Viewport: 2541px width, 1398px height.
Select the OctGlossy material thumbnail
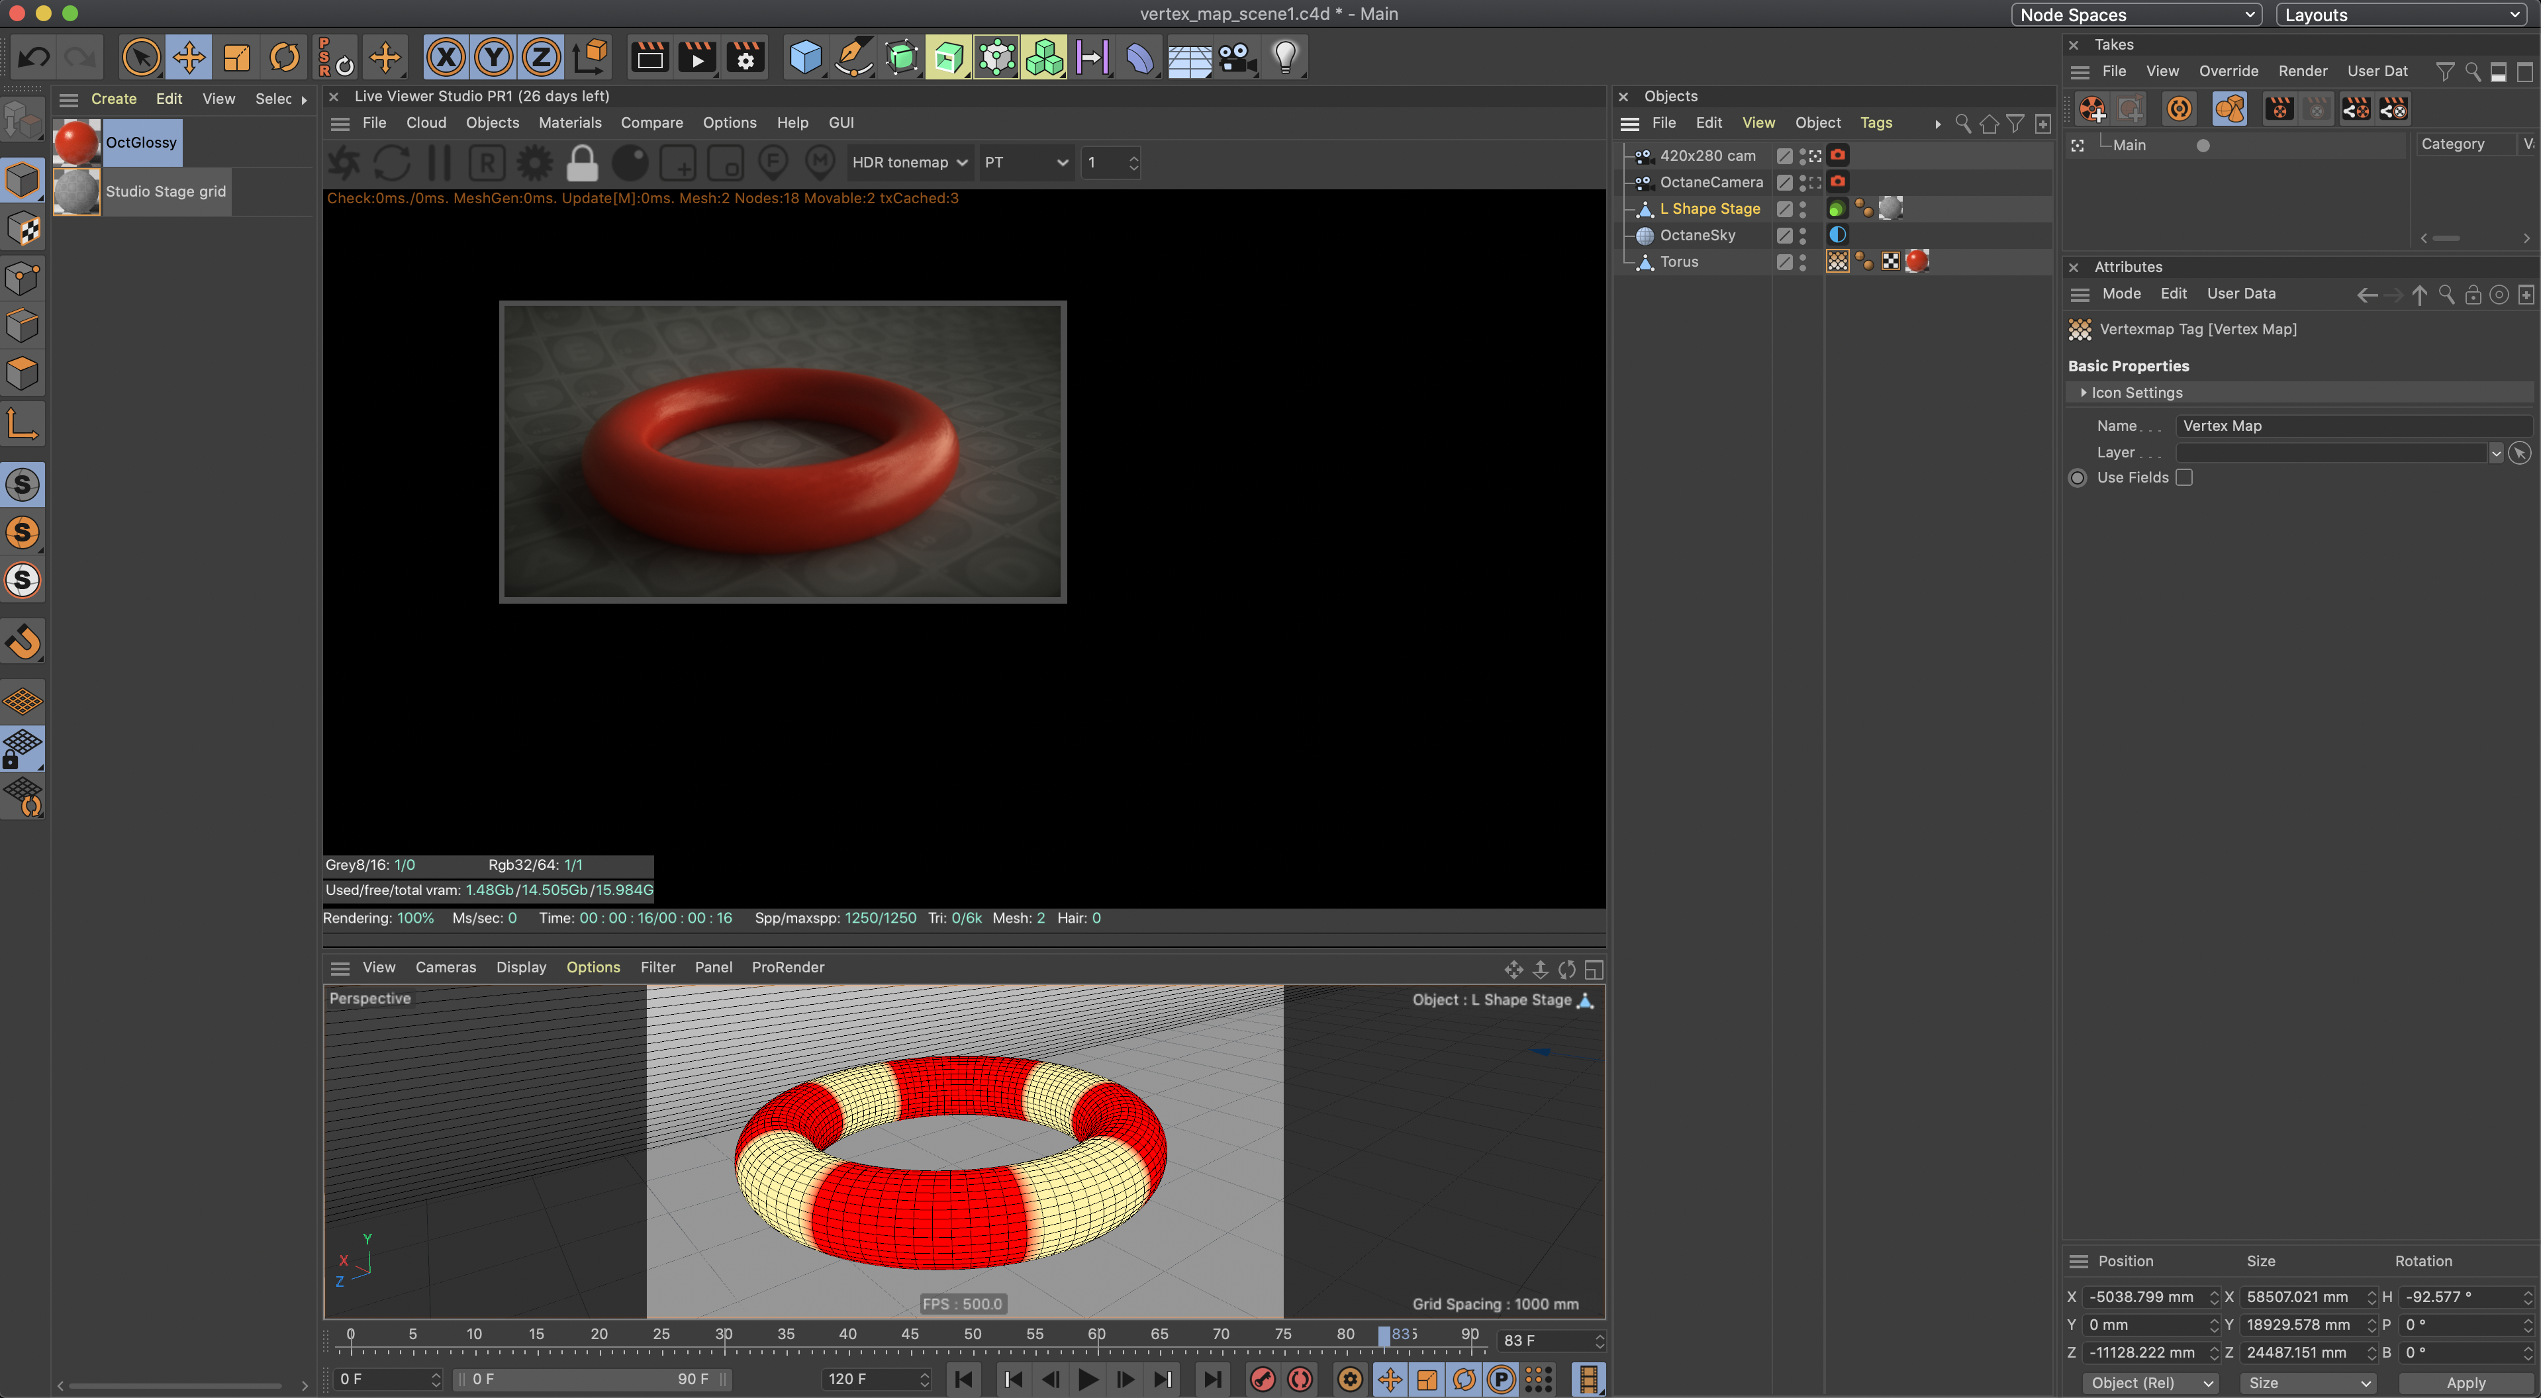click(x=77, y=142)
